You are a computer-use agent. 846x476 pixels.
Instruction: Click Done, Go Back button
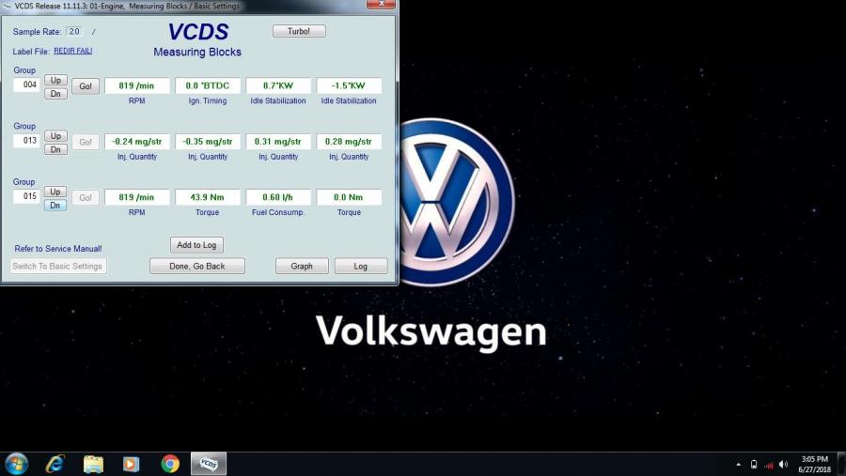coord(197,267)
